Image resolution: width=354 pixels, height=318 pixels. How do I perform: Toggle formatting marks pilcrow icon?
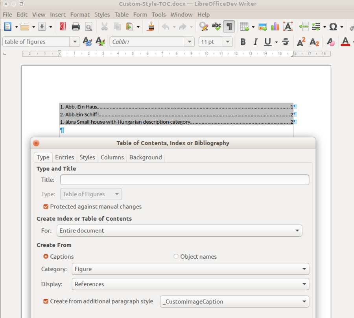229,27
